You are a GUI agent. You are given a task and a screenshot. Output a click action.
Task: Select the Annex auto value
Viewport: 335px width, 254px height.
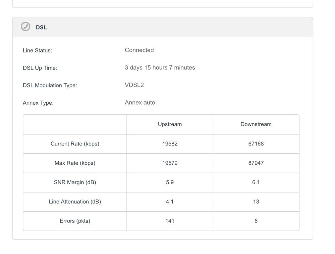point(140,103)
